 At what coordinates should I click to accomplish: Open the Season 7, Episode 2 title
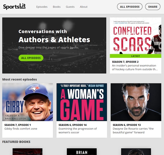125,62
